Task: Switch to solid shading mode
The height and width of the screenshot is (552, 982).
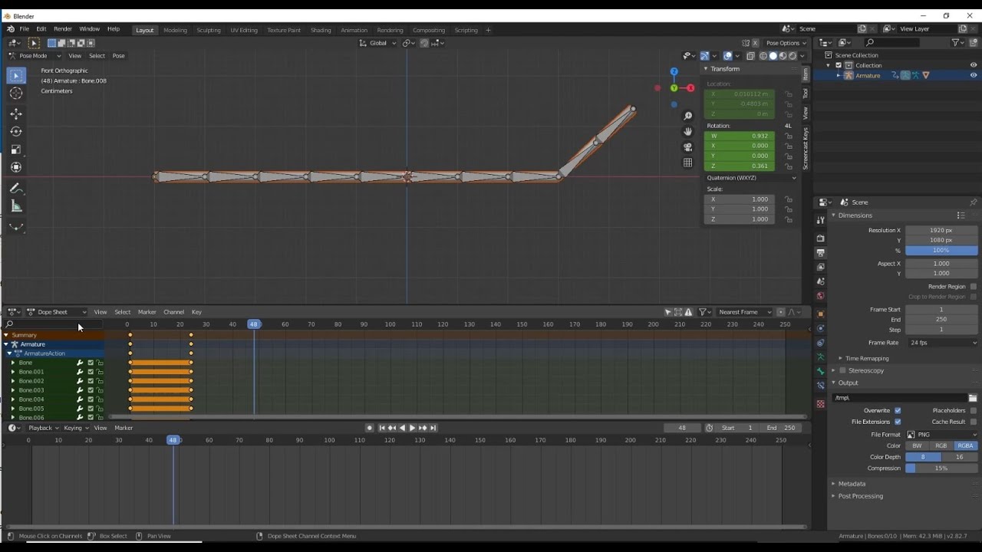Action: (773, 56)
